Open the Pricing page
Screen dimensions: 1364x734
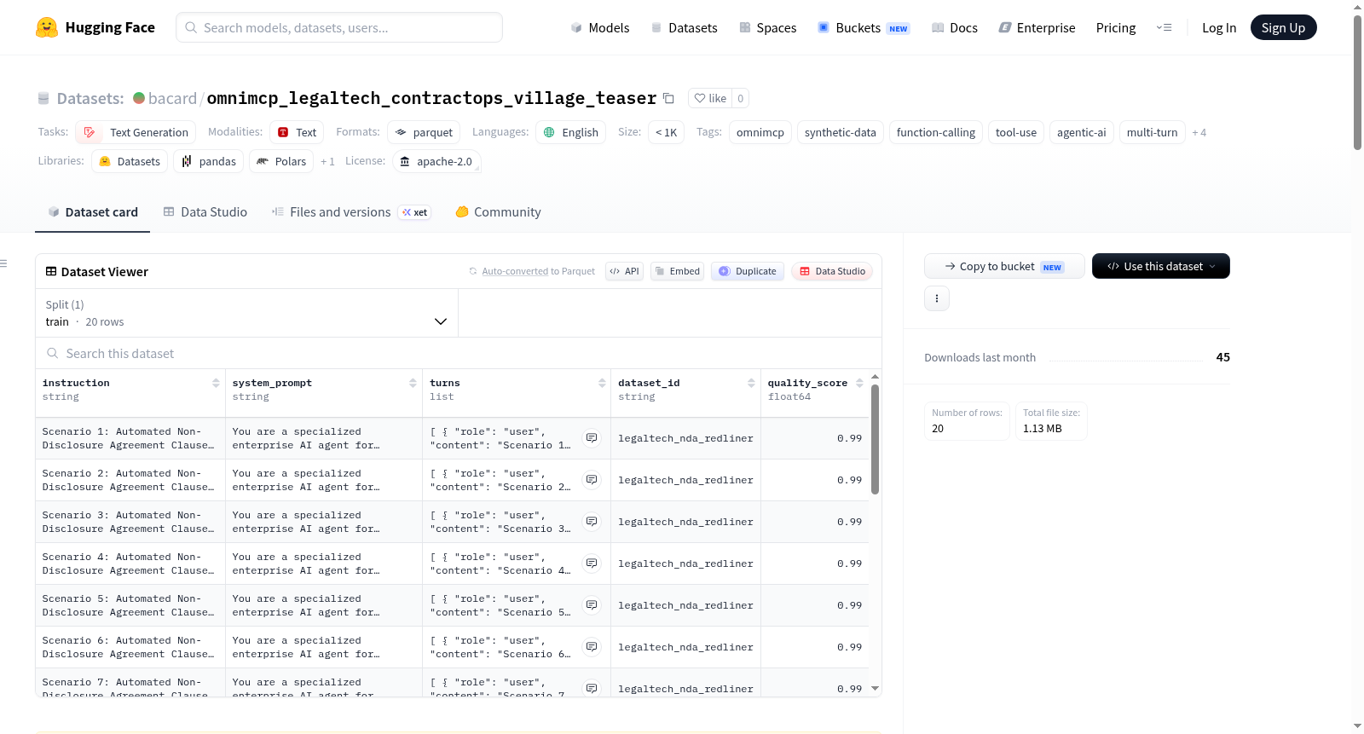(x=1116, y=27)
